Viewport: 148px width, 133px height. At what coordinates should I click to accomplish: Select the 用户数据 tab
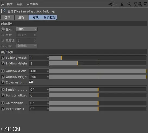50,17
